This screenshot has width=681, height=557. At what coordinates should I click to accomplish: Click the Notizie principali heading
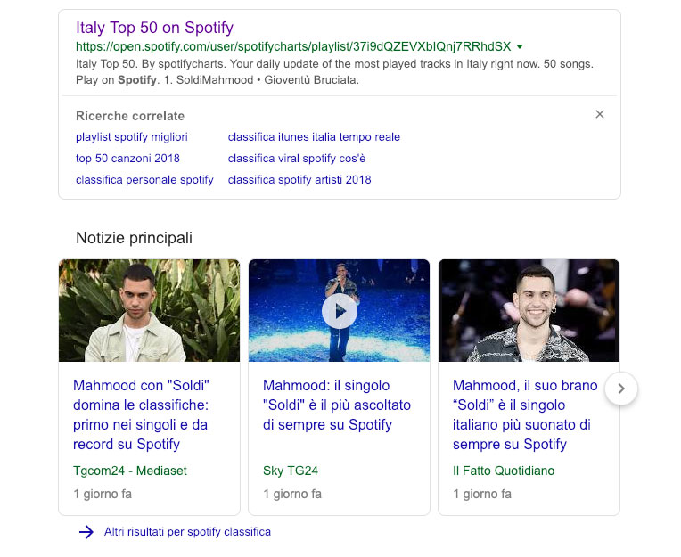click(135, 238)
